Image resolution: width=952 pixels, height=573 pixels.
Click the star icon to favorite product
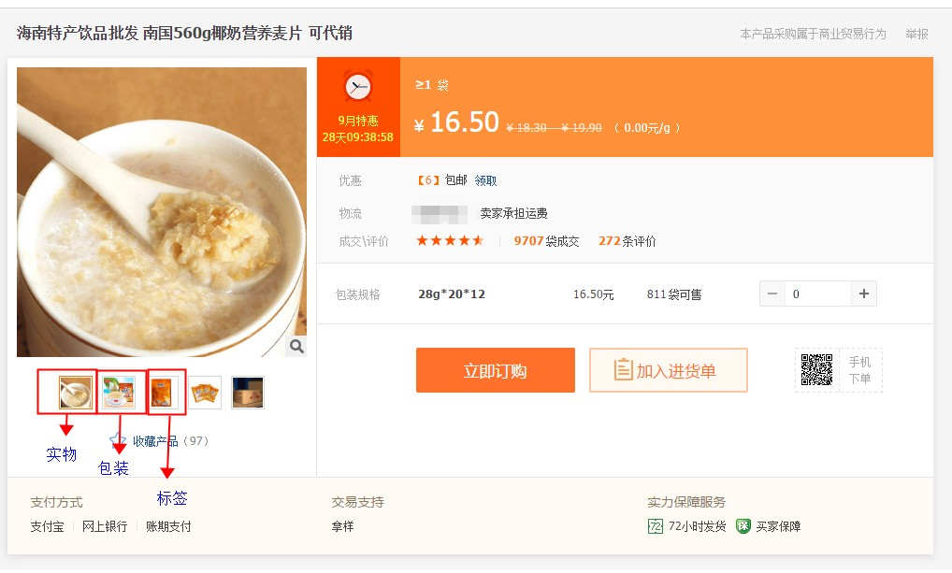[118, 439]
